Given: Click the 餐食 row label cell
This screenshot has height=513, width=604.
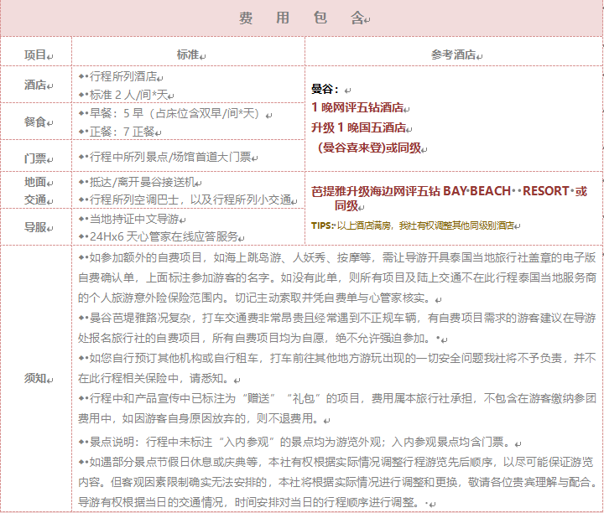Looking at the screenshot, I should (36, 122).
